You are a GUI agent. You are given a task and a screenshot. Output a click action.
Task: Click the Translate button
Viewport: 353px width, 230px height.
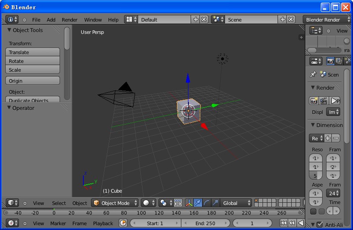point(33,52)
